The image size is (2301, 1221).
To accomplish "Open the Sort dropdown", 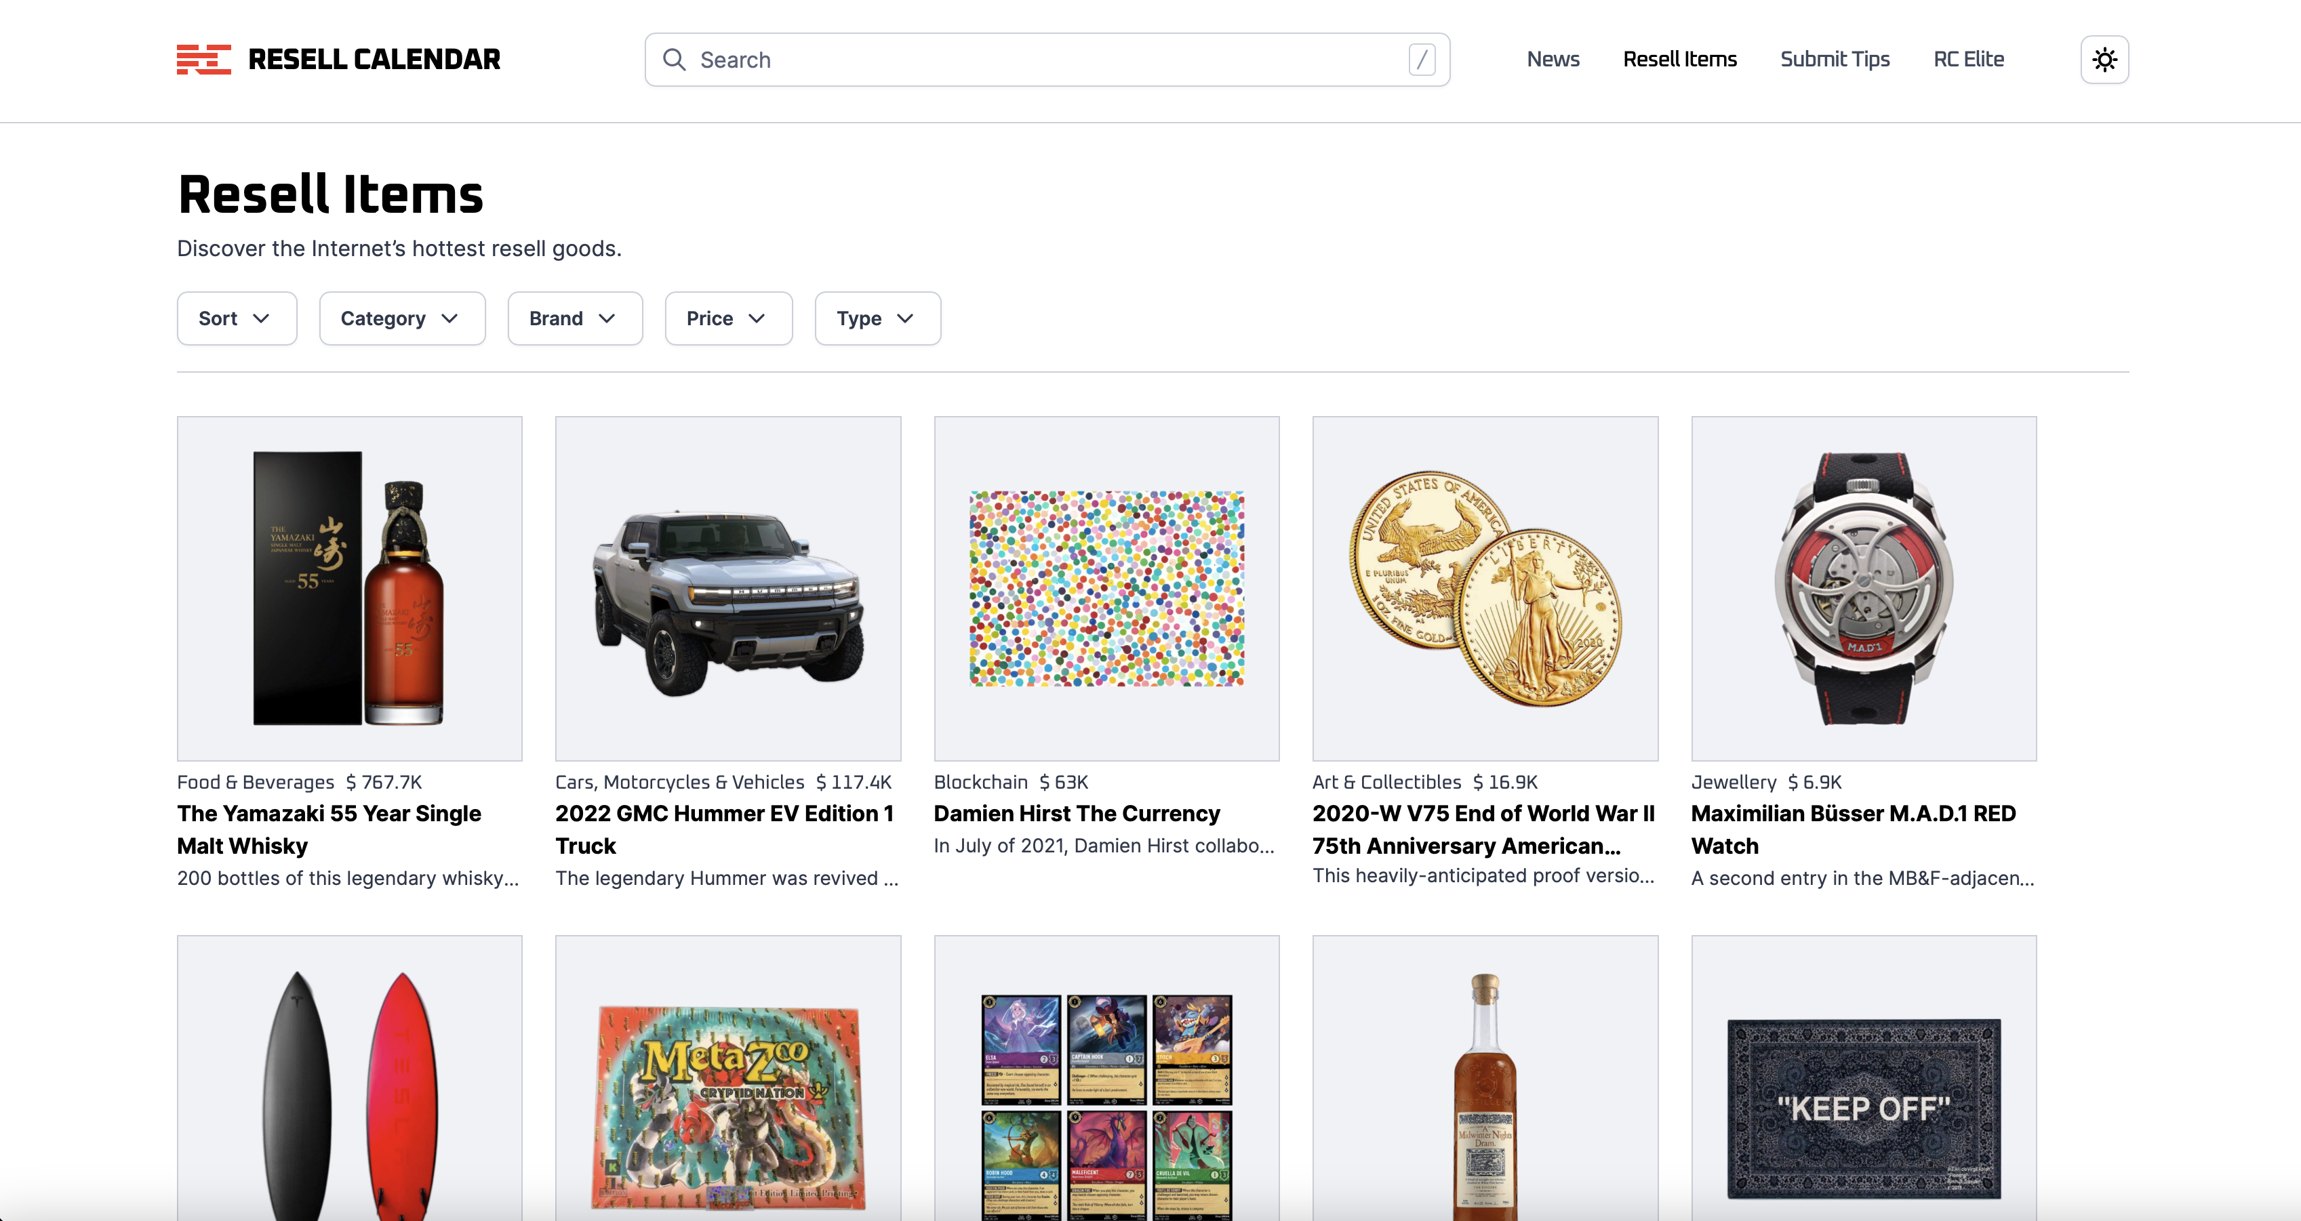I will (x=237, y=318).
